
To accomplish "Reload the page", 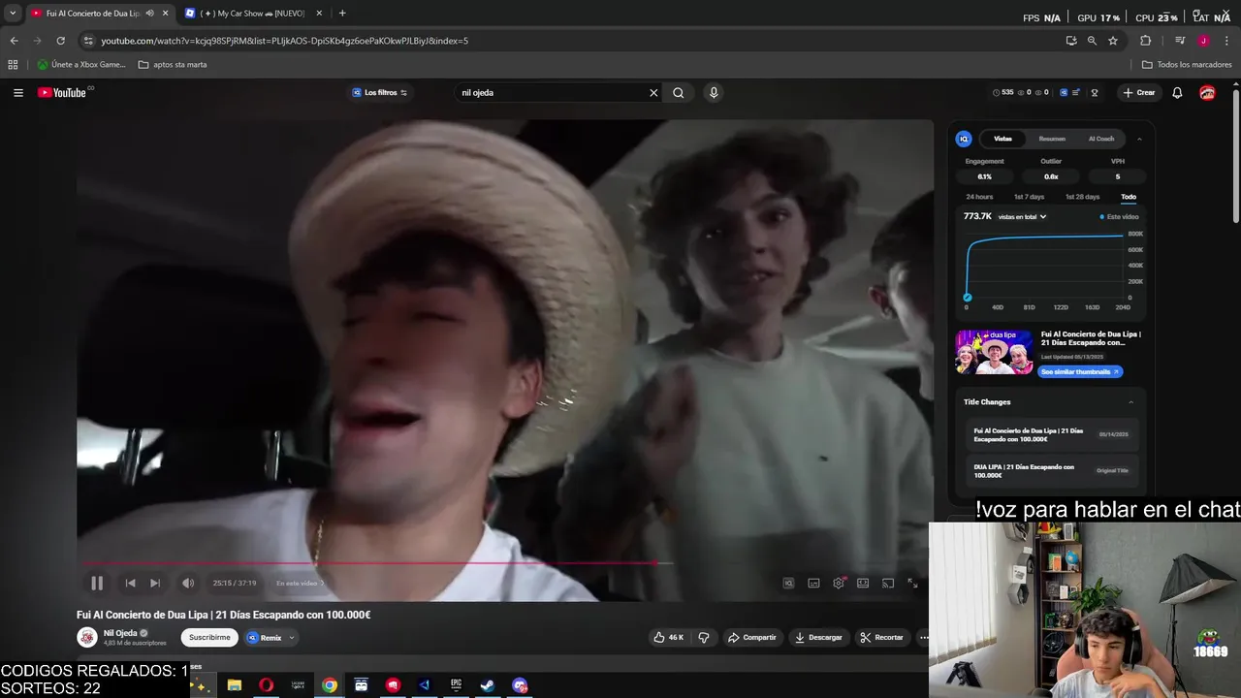I will point(60,41).
